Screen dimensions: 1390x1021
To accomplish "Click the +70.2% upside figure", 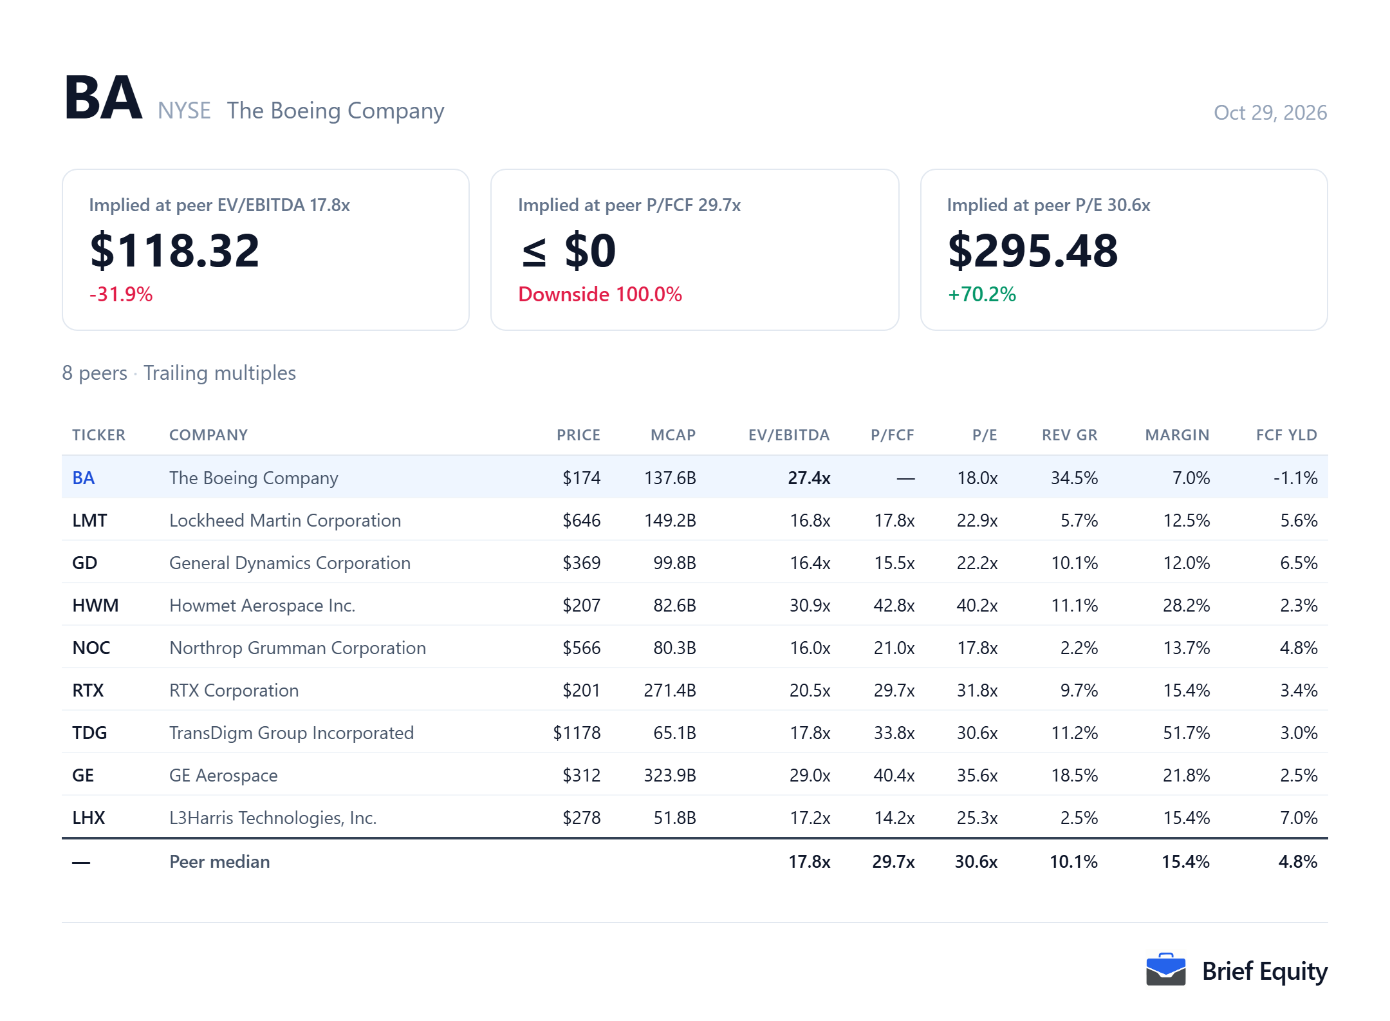I will tap(982, 294).
